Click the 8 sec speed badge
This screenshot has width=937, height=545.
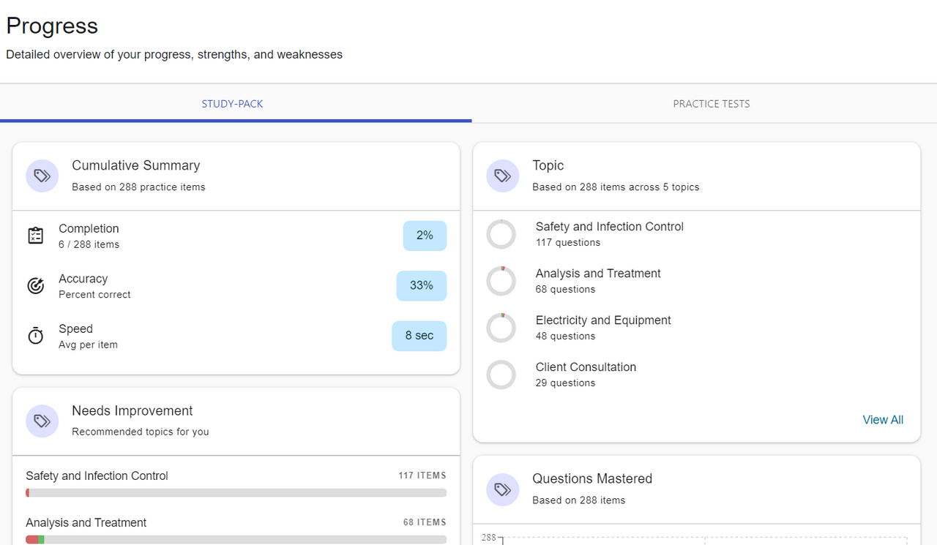point(419,336)
